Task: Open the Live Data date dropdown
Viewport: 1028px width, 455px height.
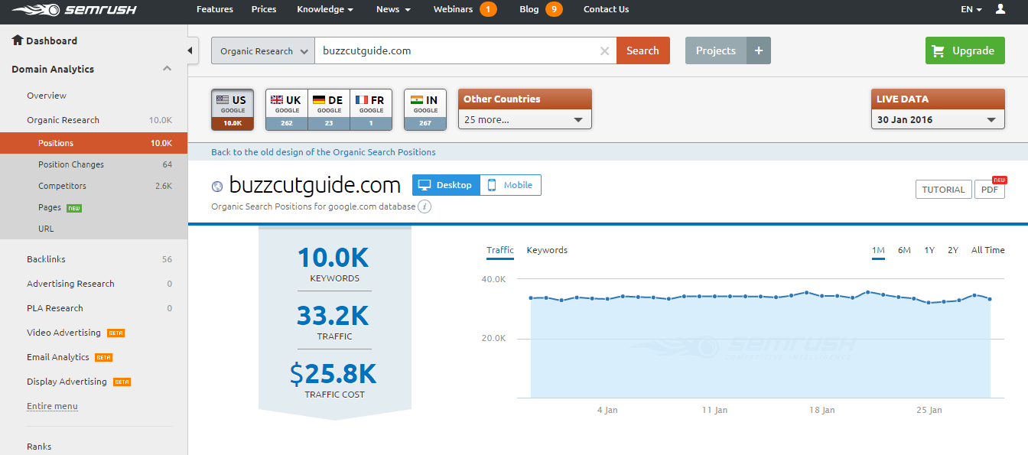Action: click(x=937, y=119)
